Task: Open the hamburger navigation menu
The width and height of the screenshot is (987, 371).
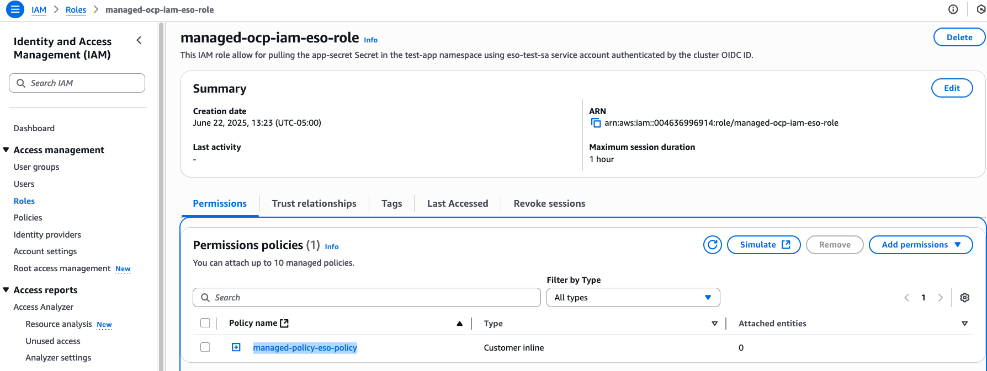Action: coord(15,9)
